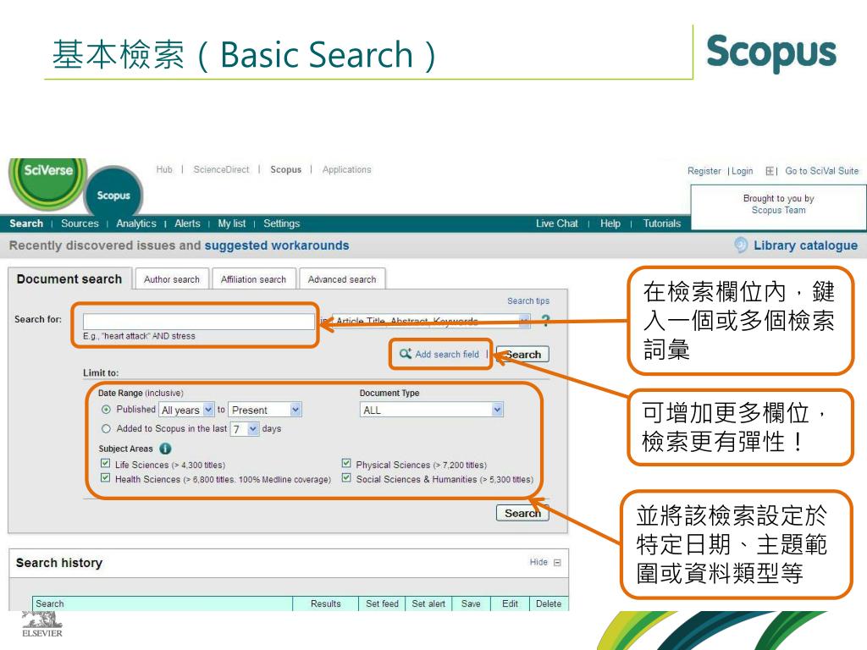Open the Sources menu item
This screenshot has width=867, height=650.
(80, 223)
